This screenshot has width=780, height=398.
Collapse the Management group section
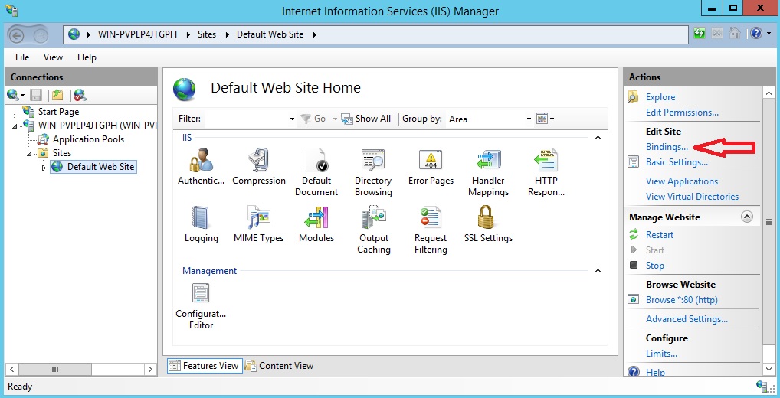tap(598, 271)
